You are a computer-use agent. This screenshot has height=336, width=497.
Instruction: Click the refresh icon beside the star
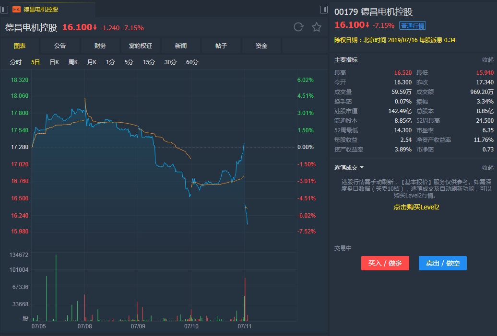tap(298, 27)
